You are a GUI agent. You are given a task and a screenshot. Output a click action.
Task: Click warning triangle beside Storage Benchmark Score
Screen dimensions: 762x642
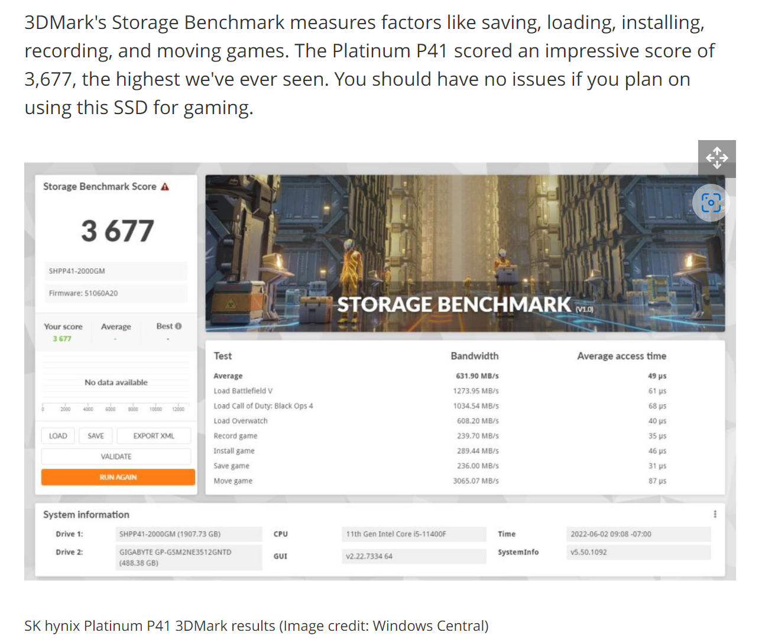[x=165, y=187]
